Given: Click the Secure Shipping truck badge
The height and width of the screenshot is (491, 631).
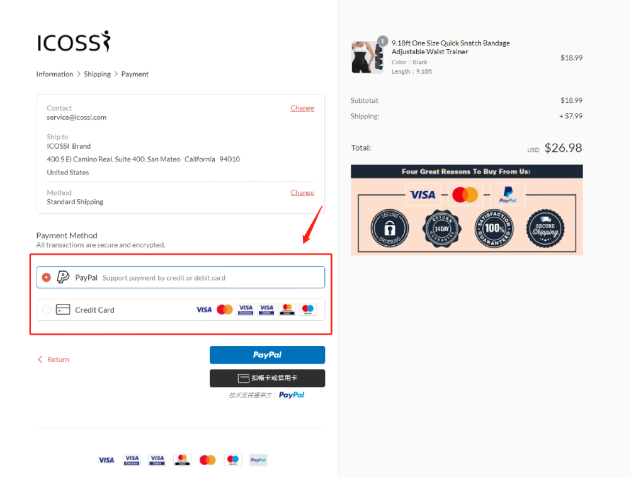Looking at the screenshot, I should (545, 228).
